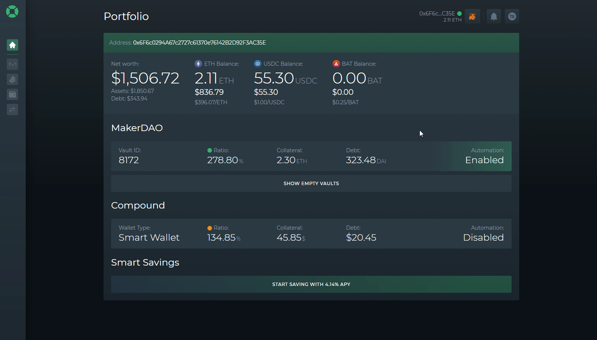This screenshot has width=597, height=340.
Task: Click Assets: $1,850.67 text
Action: coord(133,91)
